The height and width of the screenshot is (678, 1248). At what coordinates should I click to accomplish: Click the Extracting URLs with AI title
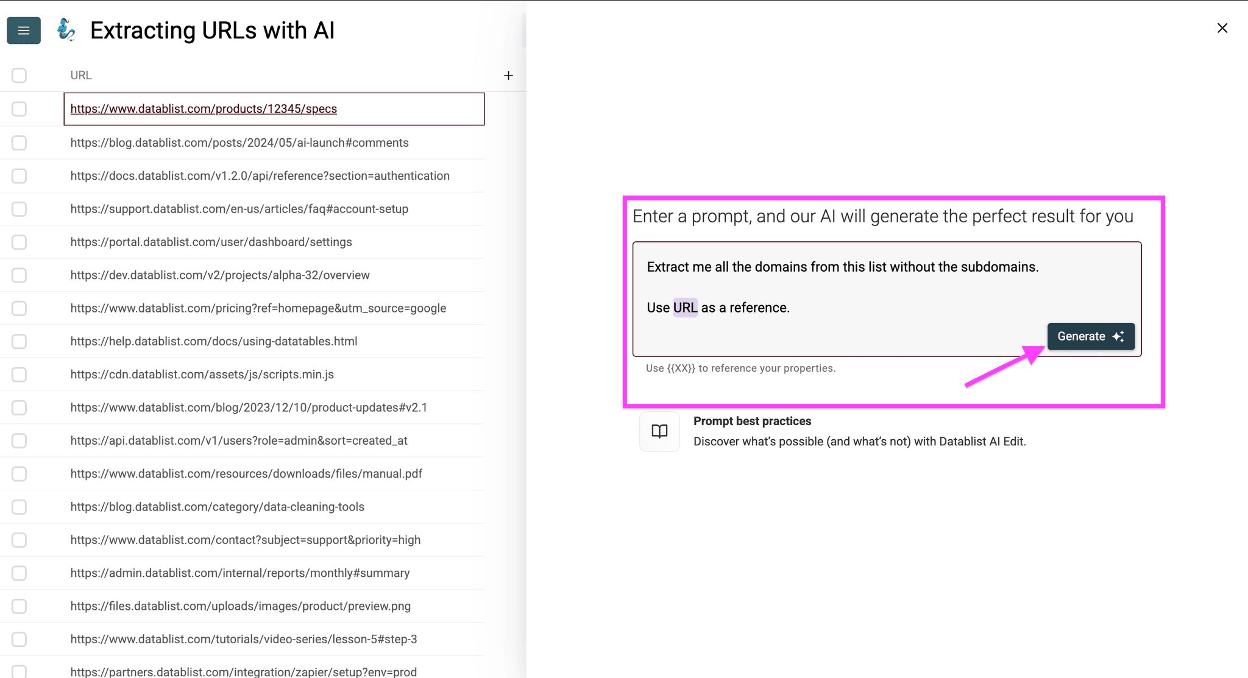pos(212,30)
